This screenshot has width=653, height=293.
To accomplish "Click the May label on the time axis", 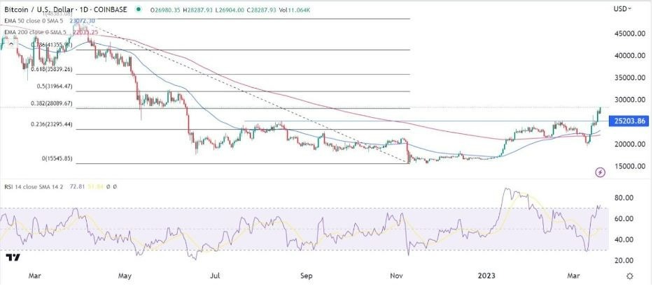I will (x=125, y=276).
